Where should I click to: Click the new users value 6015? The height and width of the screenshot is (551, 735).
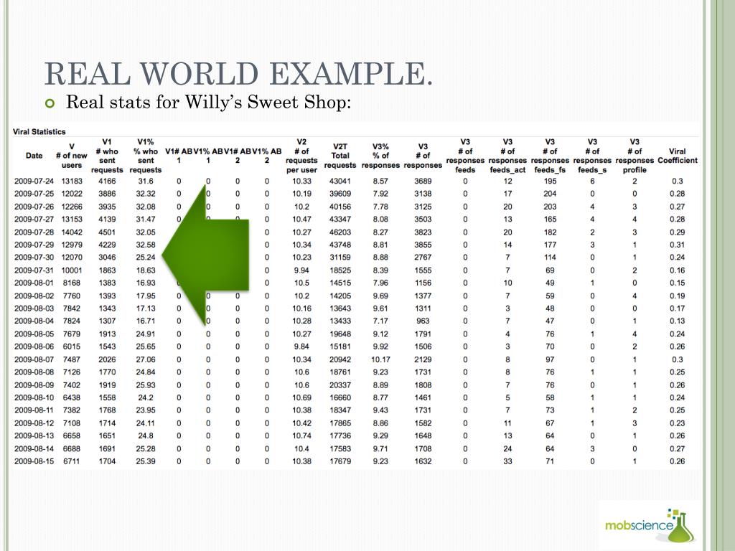[x=72, y=347]
